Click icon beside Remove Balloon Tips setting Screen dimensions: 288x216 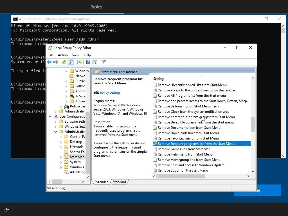point(155,106)
